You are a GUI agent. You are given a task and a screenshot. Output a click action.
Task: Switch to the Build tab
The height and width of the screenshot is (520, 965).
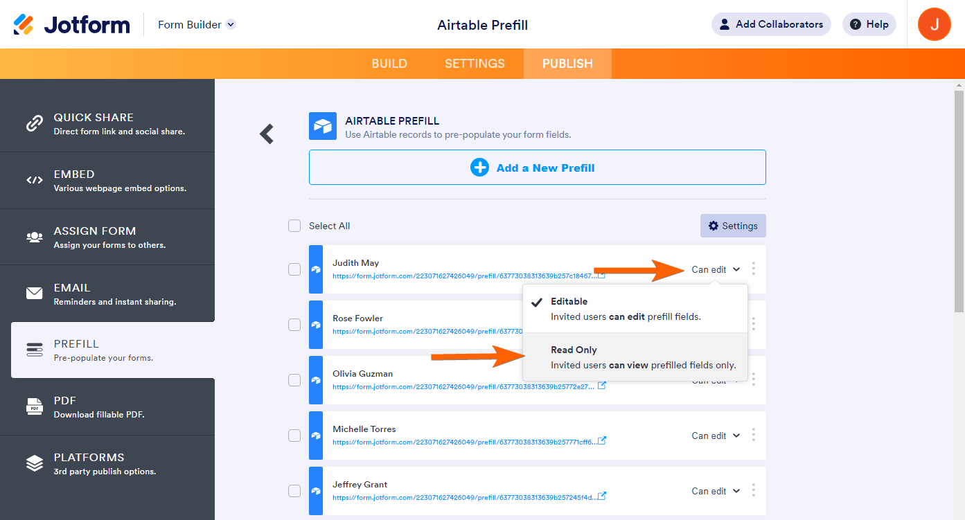click(x=389, y=64)
